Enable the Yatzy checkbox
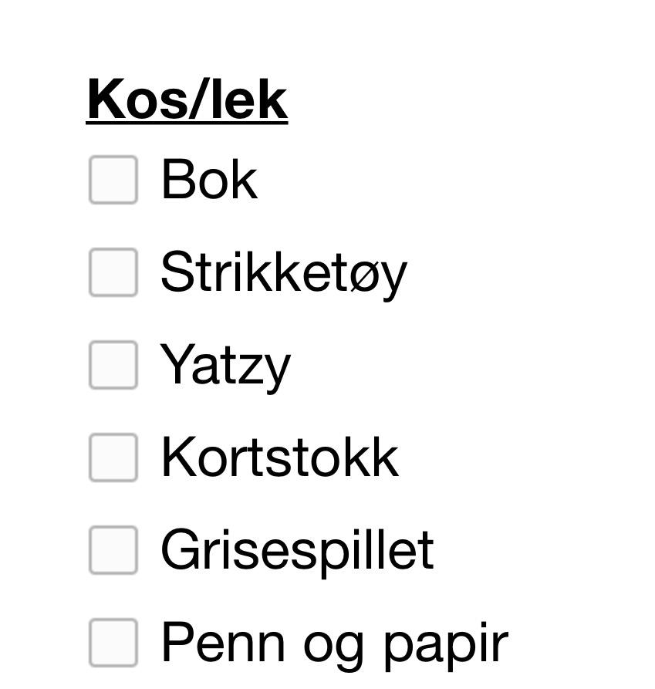655x689 pixels. (113, 365)
